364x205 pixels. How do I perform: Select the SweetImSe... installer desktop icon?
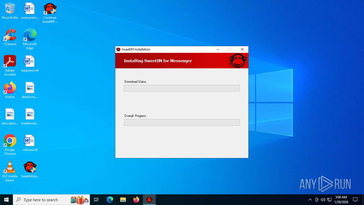[30, 169]
